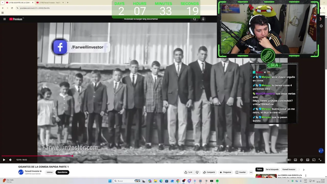
Task: Open Farwell Investor channel name link
Action: coord(32,171)
